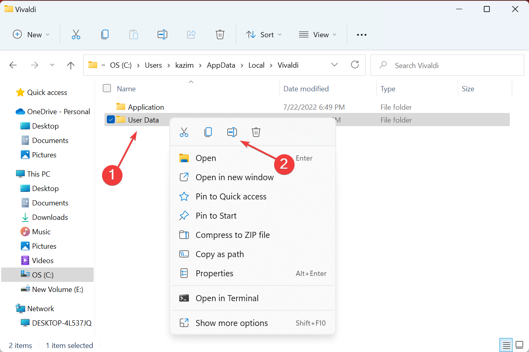Tick the select-all checkbox in header
This screenshot has width=529, height=352.
coord(107,88)
